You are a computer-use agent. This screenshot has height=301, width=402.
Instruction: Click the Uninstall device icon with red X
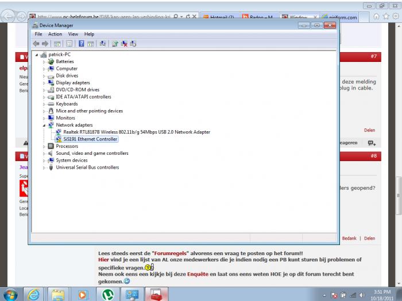pos(124,44)
